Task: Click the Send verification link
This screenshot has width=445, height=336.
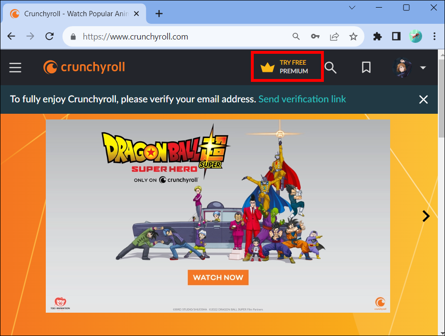Action: pyautogui.click(x=302, y=99)
